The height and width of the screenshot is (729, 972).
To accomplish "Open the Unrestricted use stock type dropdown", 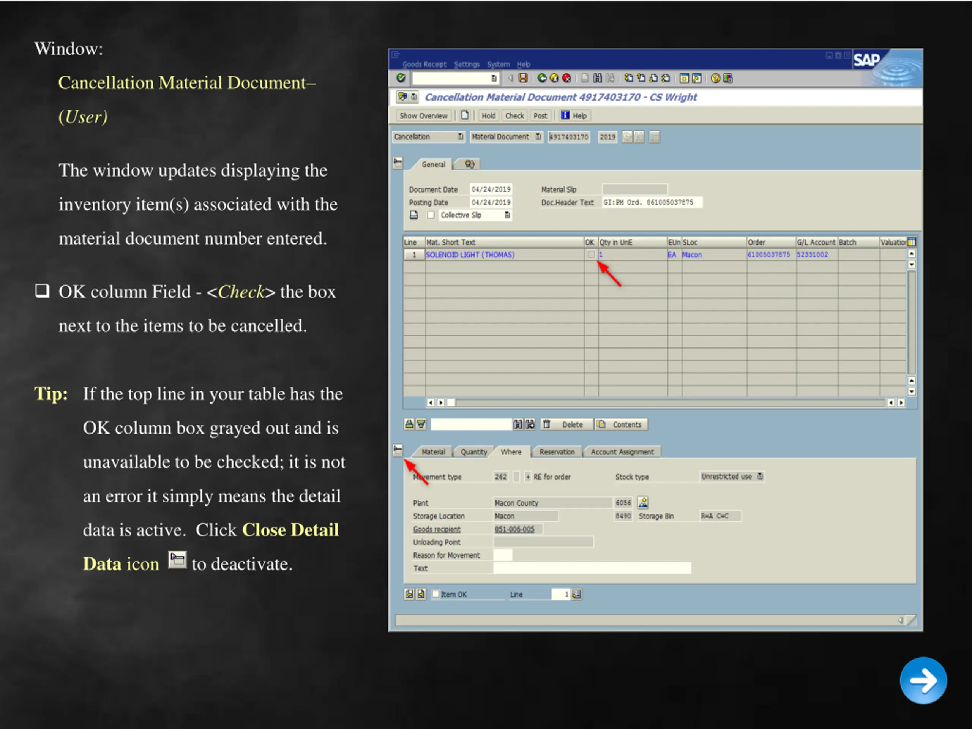I will click(x=760, y=477).
